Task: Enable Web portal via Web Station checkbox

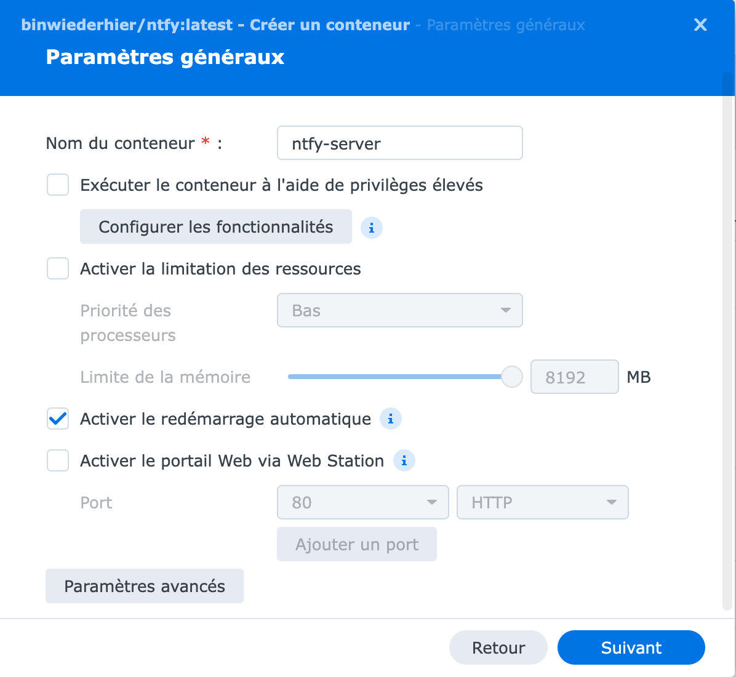Action: pyautogui.click(x=58, y=460)
